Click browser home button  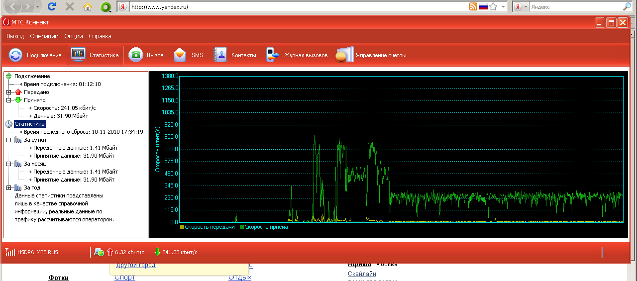pos(88,6)
